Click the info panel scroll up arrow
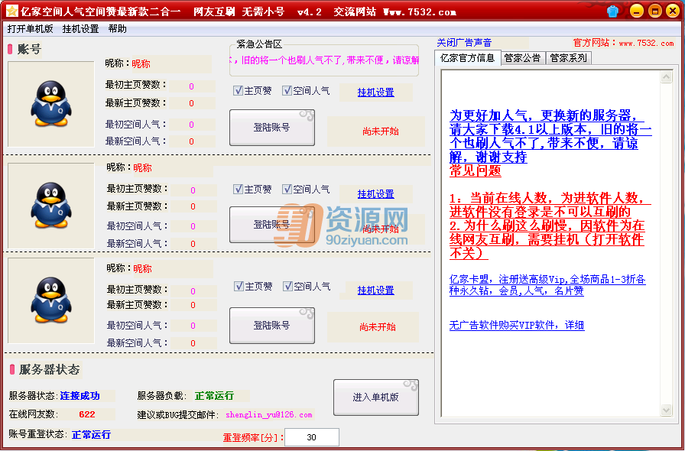685x451 pixels. (x=666, y=77)
